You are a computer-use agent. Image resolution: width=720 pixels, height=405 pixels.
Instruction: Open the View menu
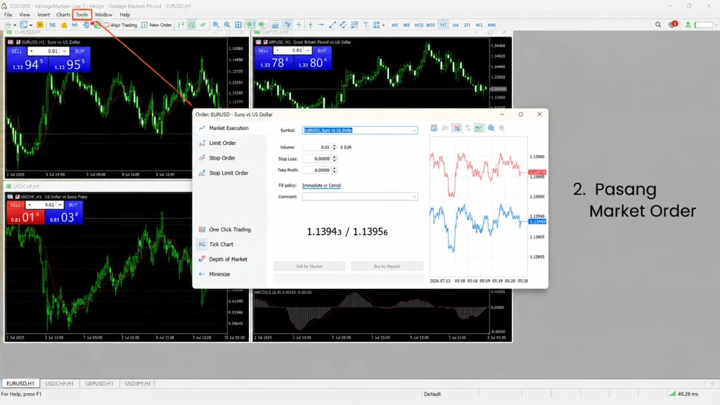point(25,15)
